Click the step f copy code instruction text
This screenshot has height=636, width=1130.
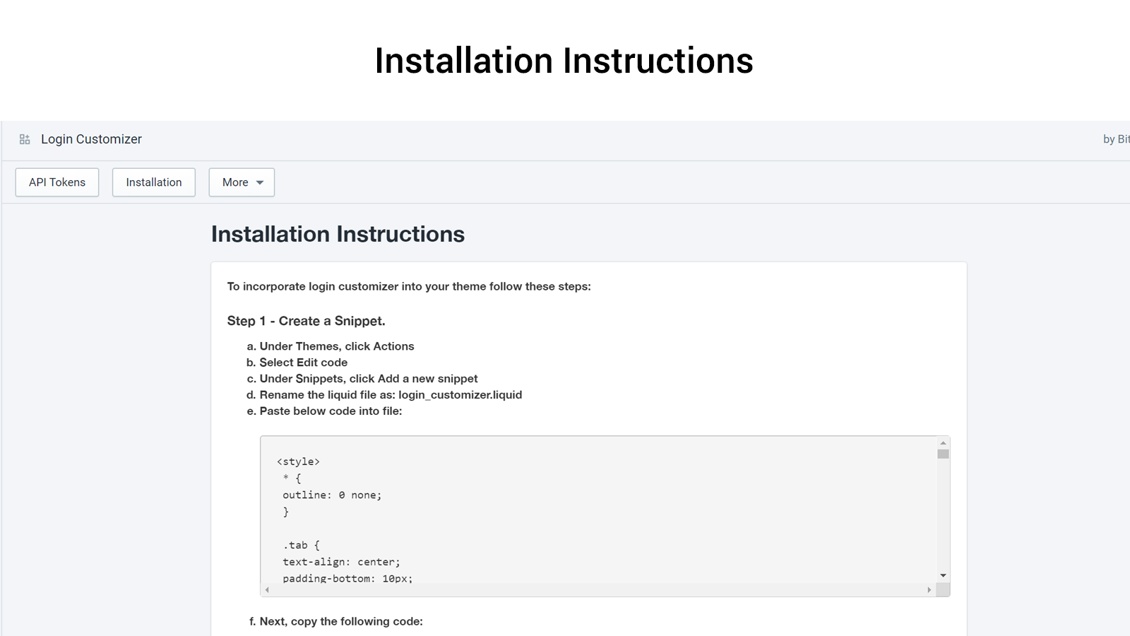[335, 621]
